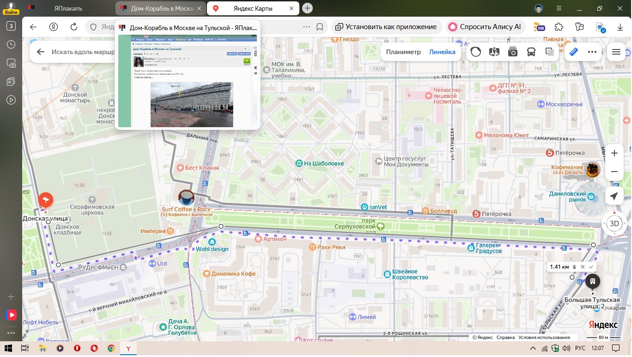
Task: Open the Yandex Maps hamburger menu
Action: coord(616,52)
